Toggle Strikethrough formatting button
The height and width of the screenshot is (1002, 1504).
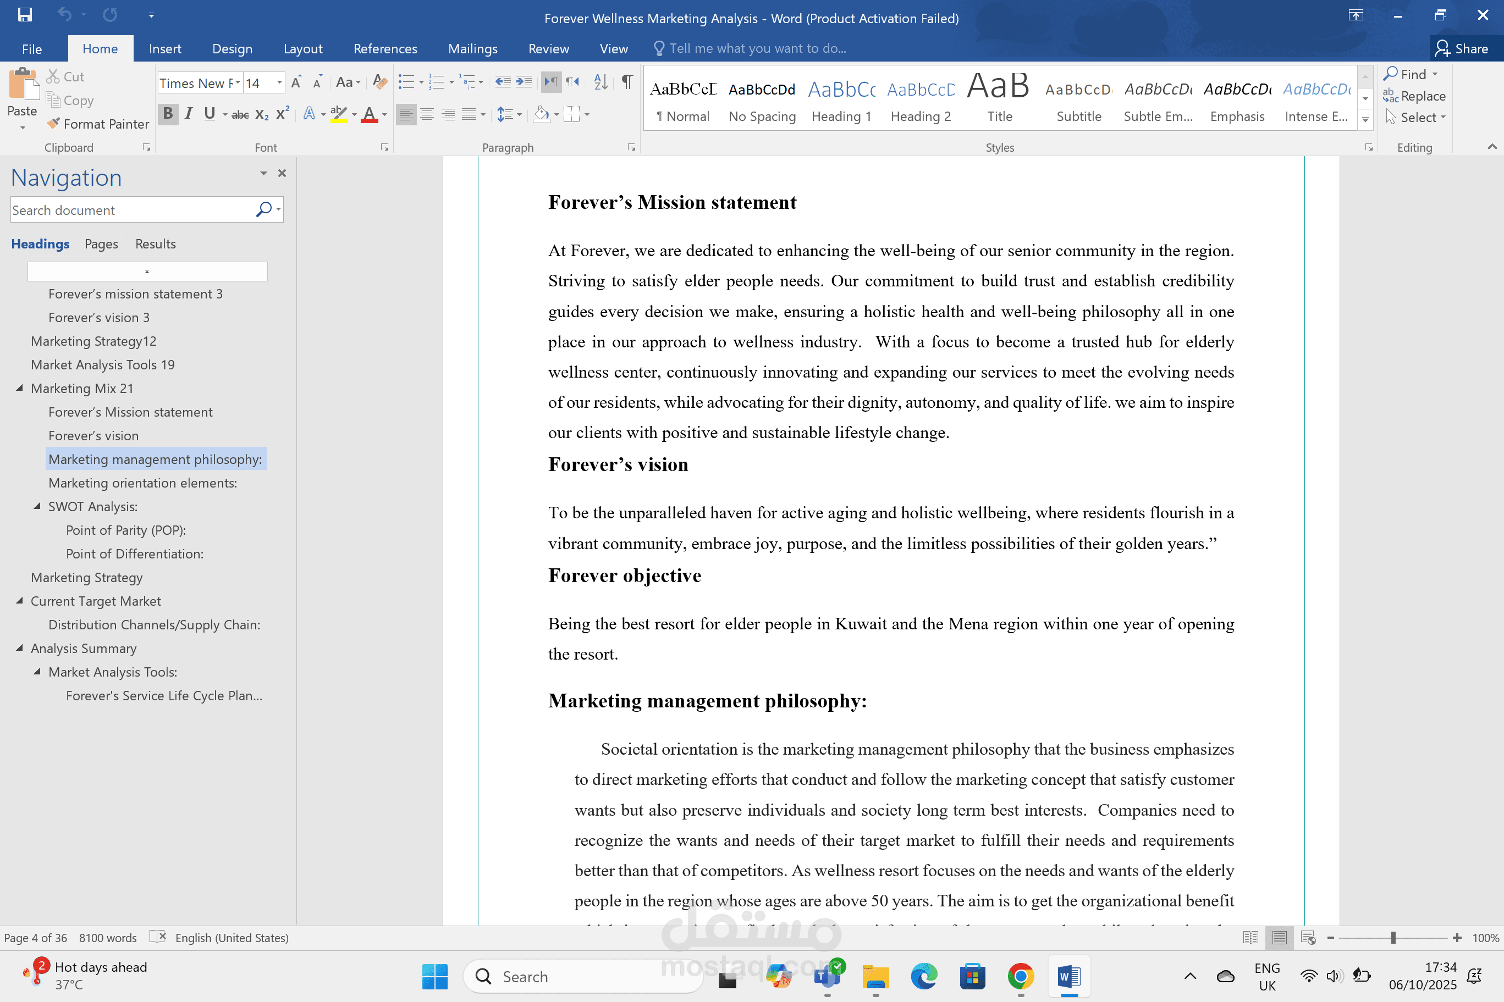pyautogui.click(x=240, y=114)
